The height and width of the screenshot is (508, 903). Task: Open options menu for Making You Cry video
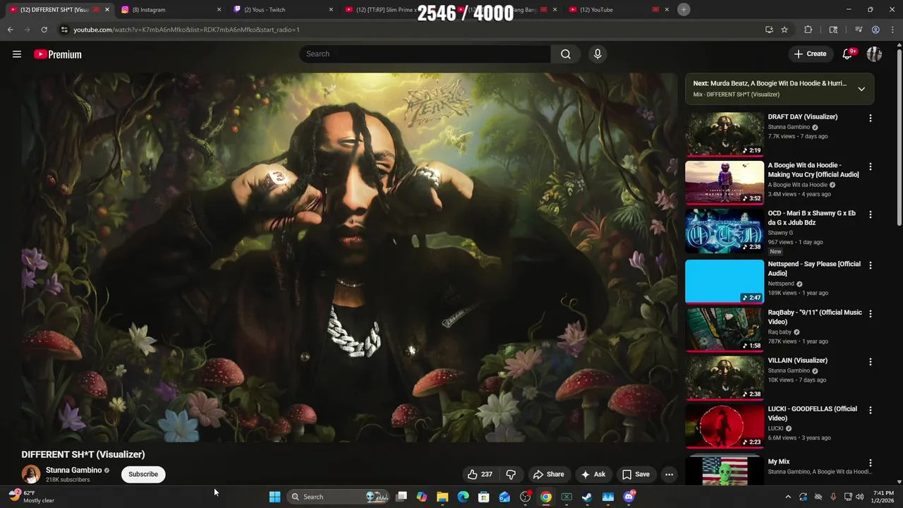coord(870,167)
